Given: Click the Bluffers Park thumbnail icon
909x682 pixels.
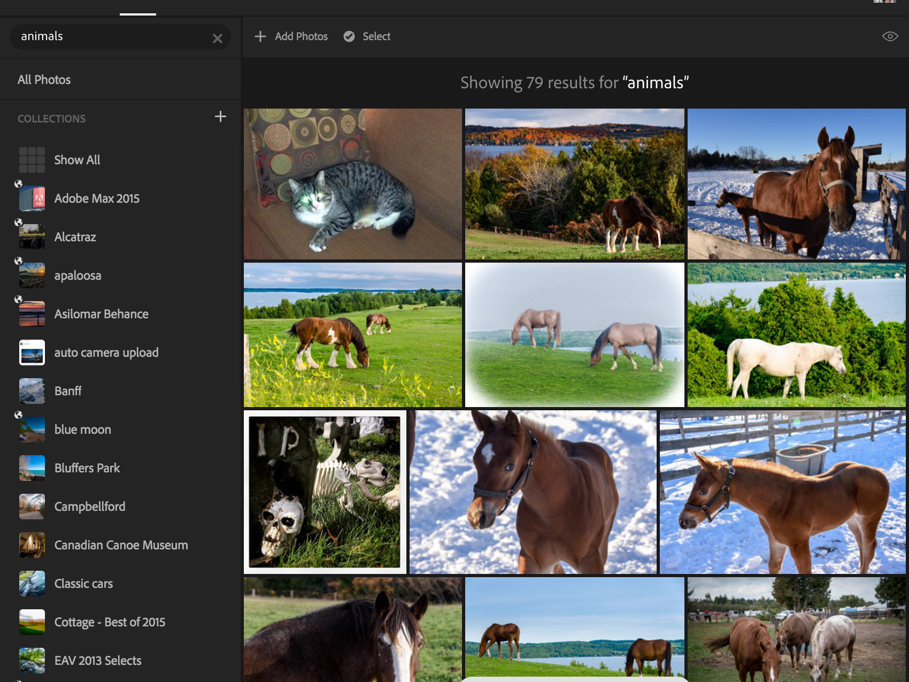Looking at the screenshot, I should [x=32, y=468].
